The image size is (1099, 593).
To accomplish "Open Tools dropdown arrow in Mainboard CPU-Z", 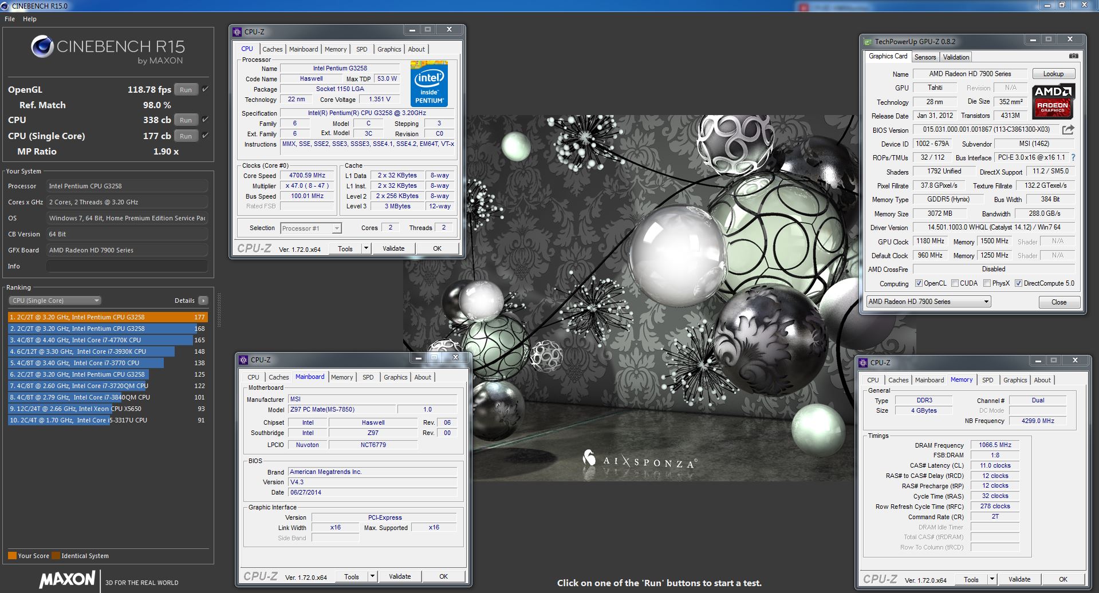I will click(x=372, y=576).
